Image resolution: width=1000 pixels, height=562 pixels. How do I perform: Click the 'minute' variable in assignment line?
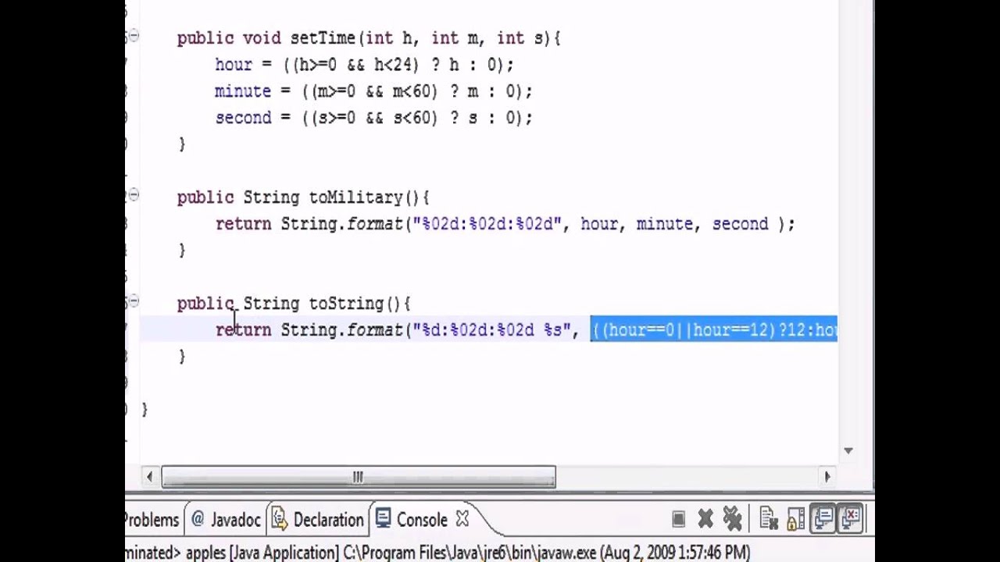coord(243,91)
